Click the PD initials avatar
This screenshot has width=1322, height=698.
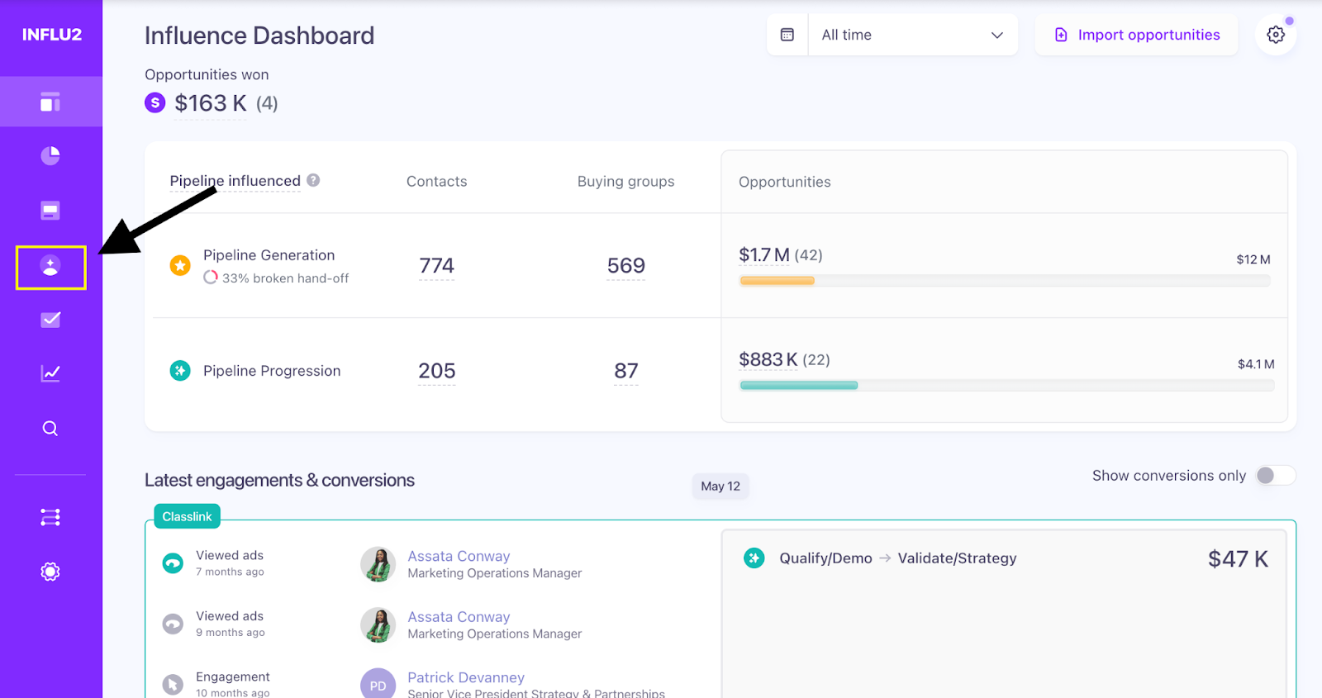click(378, 684)
